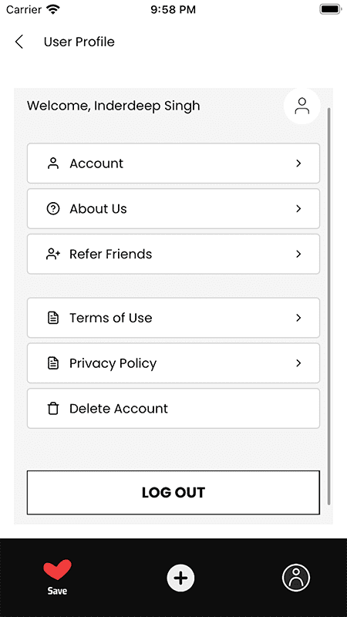Click the document icon for Terms of Use
This screenshot has width=347, height=617.
[53, 318]
